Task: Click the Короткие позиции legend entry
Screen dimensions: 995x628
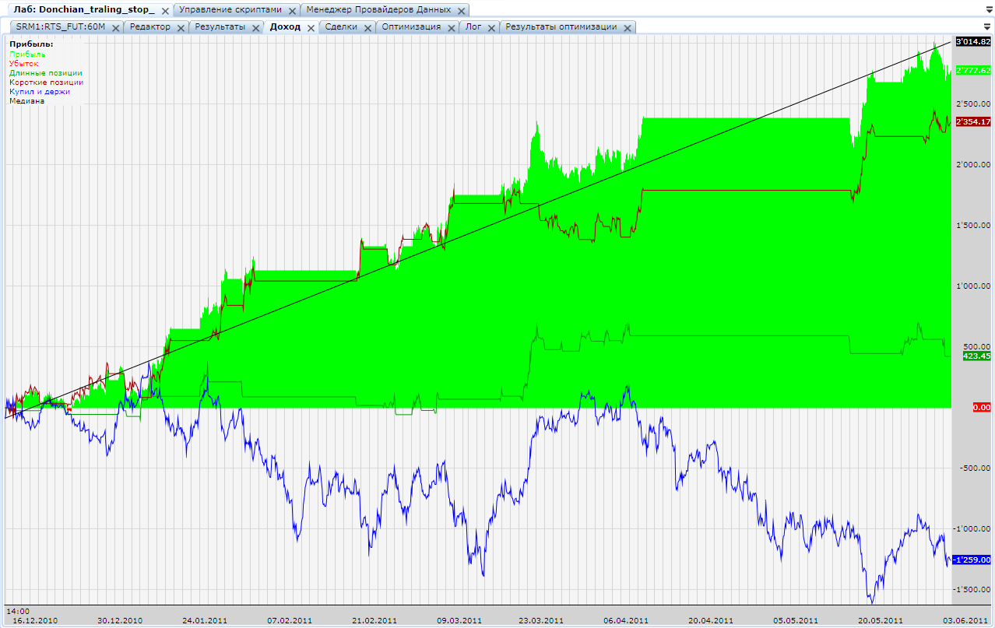Action: (47, 82)
